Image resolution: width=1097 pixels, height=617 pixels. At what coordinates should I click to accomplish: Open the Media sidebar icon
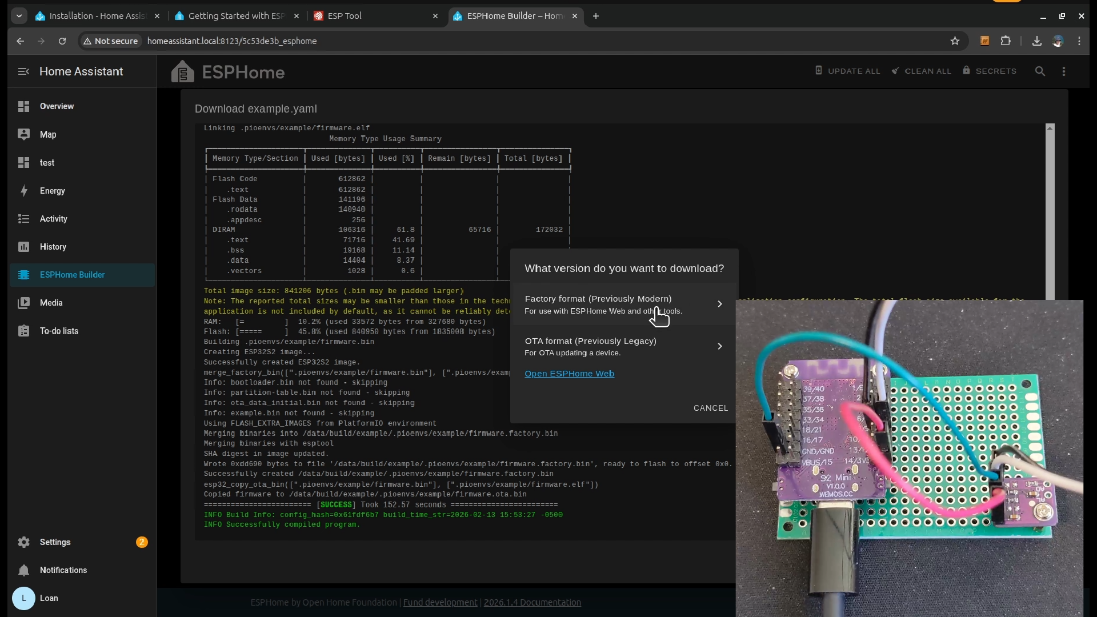[x=23, y=303]
